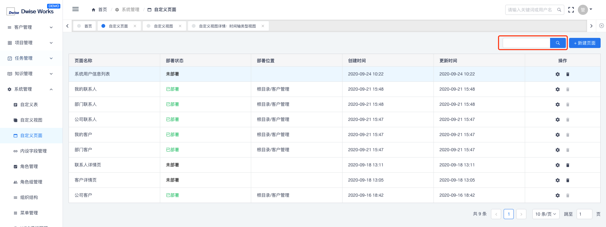Open settings gear for 联系人详情页 row

tap(558, 165)
